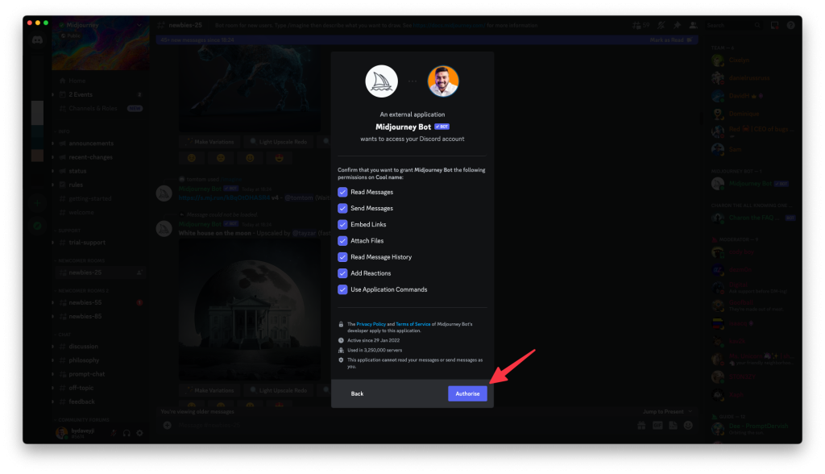Viewport: 825px width, 474px height.
Task: Click the headphones deafen icon
Action: coord(126,433)
